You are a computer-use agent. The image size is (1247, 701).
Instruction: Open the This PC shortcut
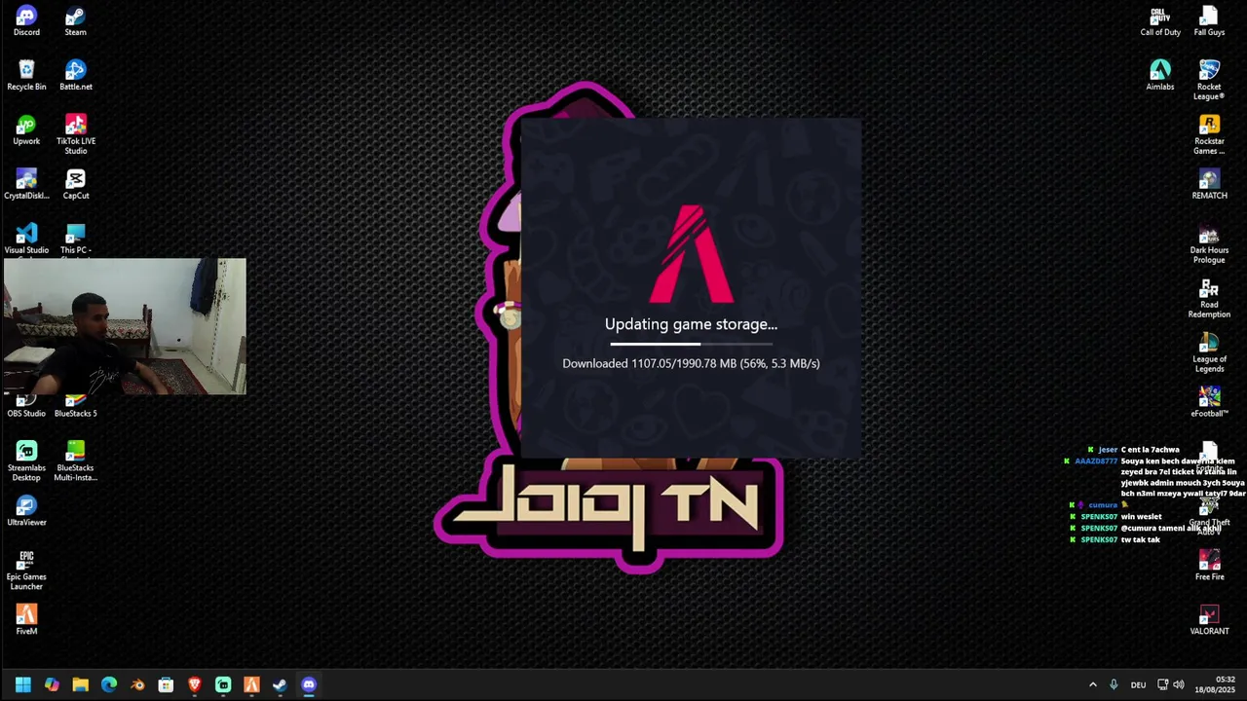coord(75,240)
